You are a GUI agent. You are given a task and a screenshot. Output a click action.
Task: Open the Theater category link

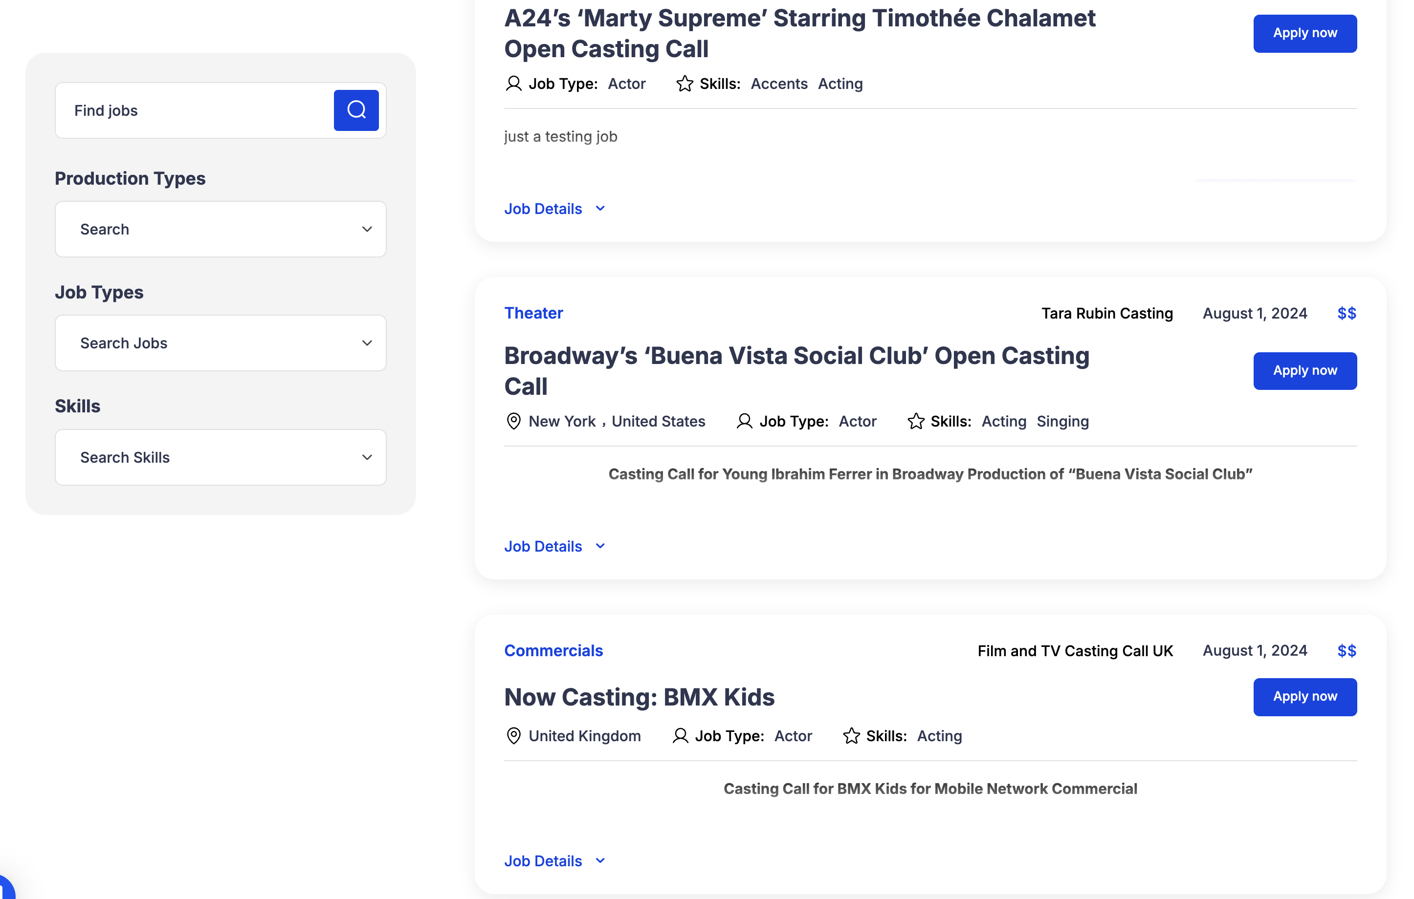tap(533, 313)
